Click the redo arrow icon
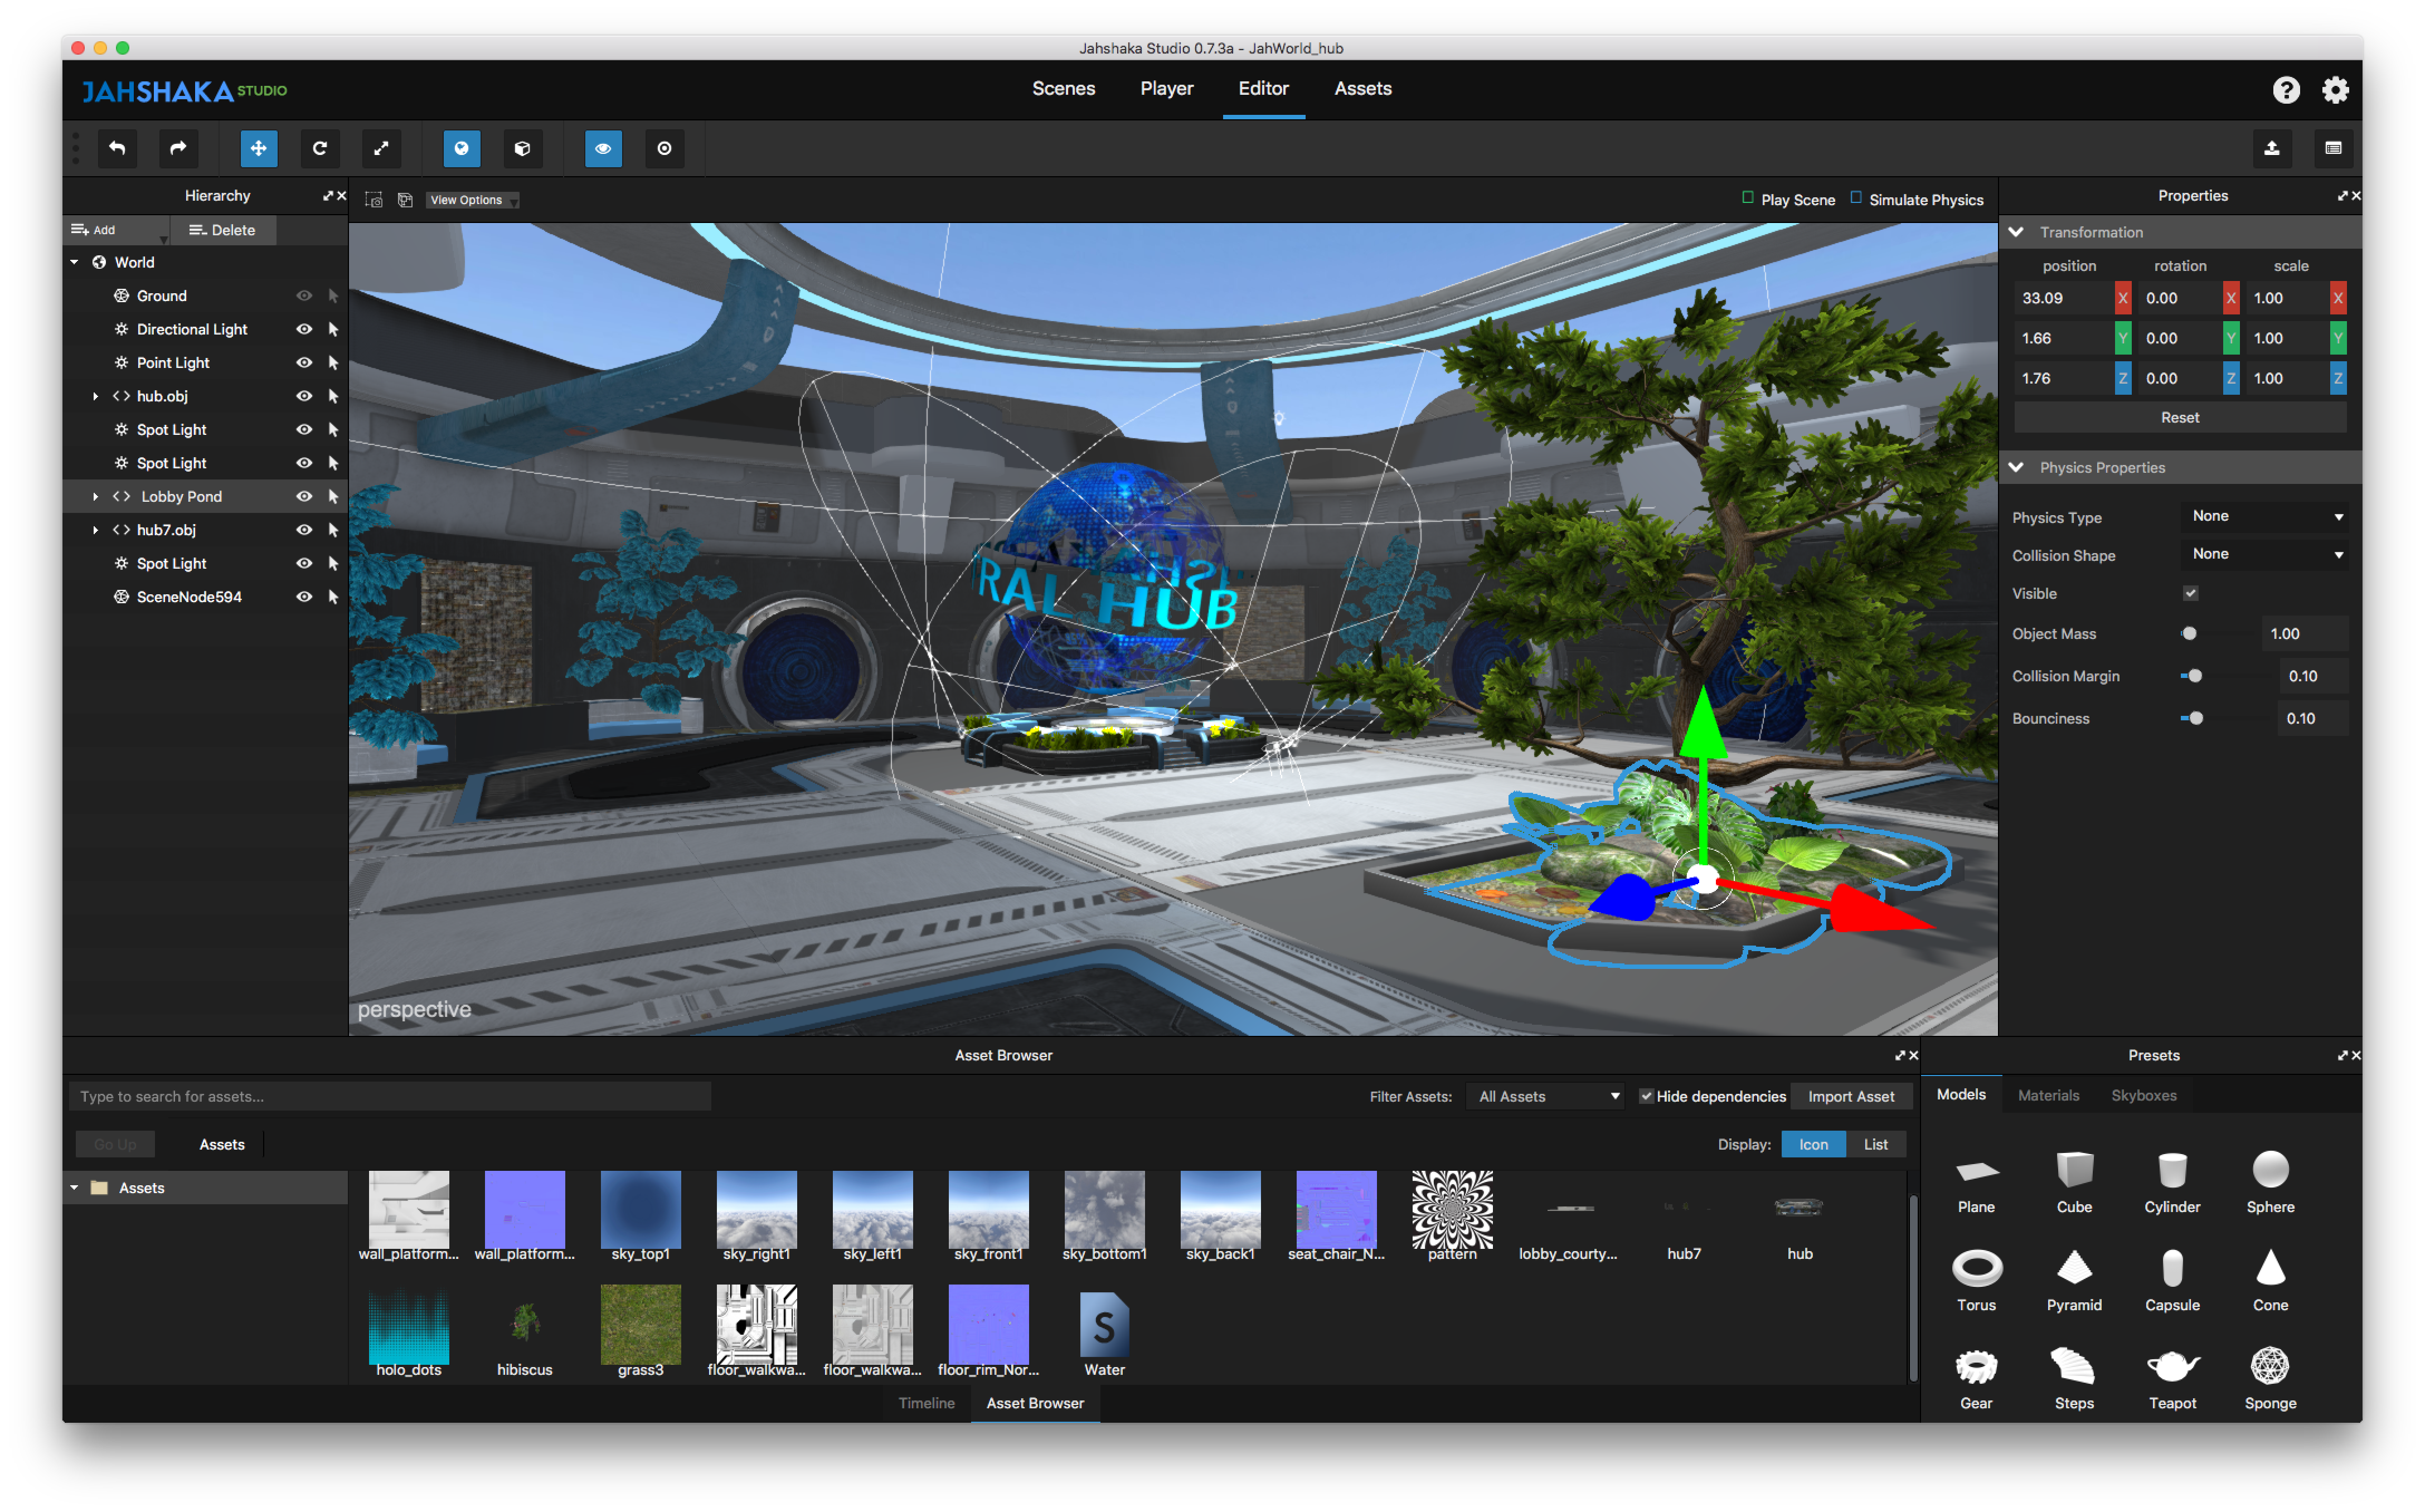This screenshot has height=1512, width=2425. click(x=178, y=148)
